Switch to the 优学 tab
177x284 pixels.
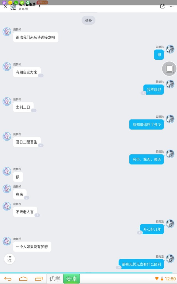[x=55, y=279]
